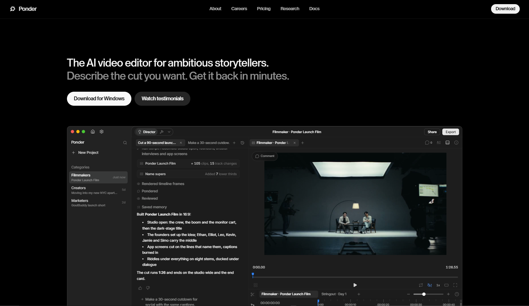
Task: Open the captions text panel icon
Action: pyautogui.click(x=439, y=143)
